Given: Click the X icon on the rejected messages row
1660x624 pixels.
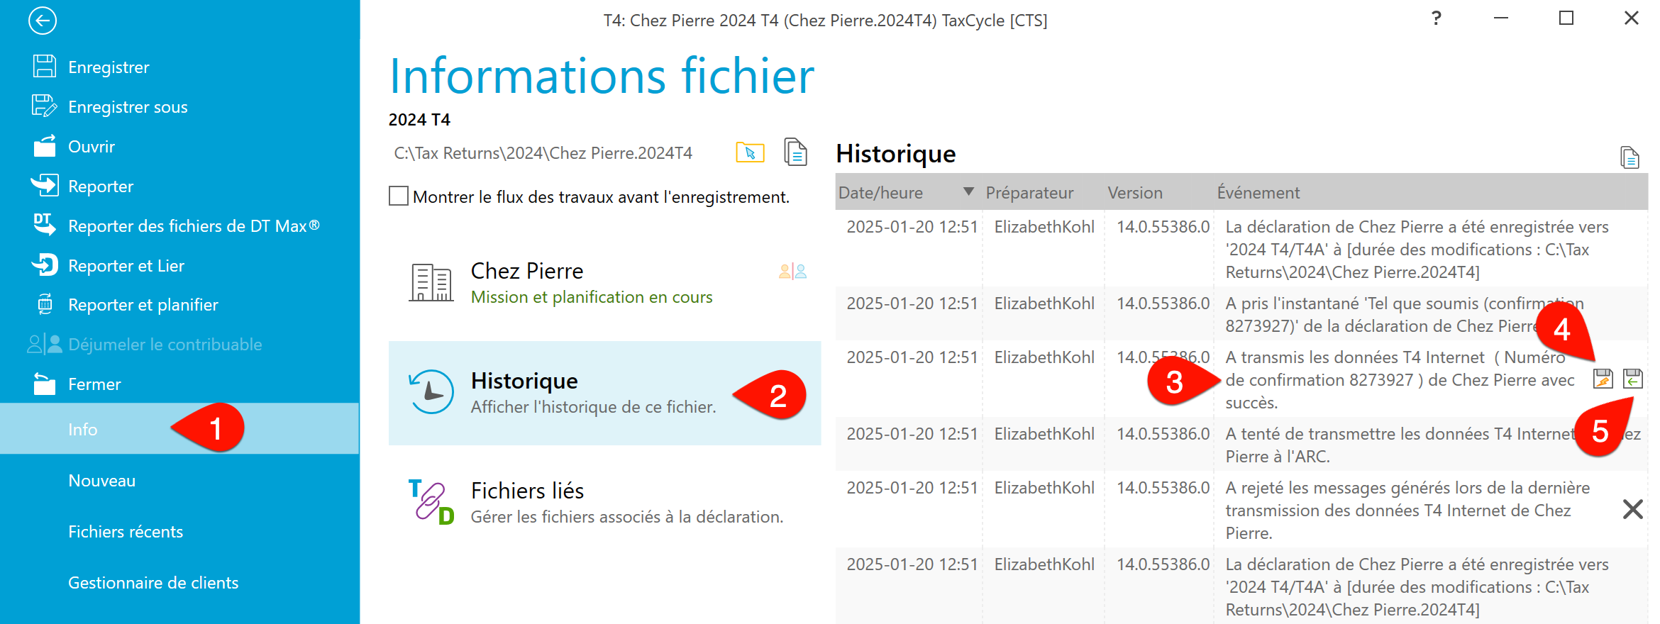Looking at the screenshot, I should (1632, 509).
